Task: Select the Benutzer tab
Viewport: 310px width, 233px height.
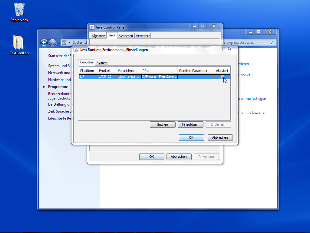Action: coord(87,62)
